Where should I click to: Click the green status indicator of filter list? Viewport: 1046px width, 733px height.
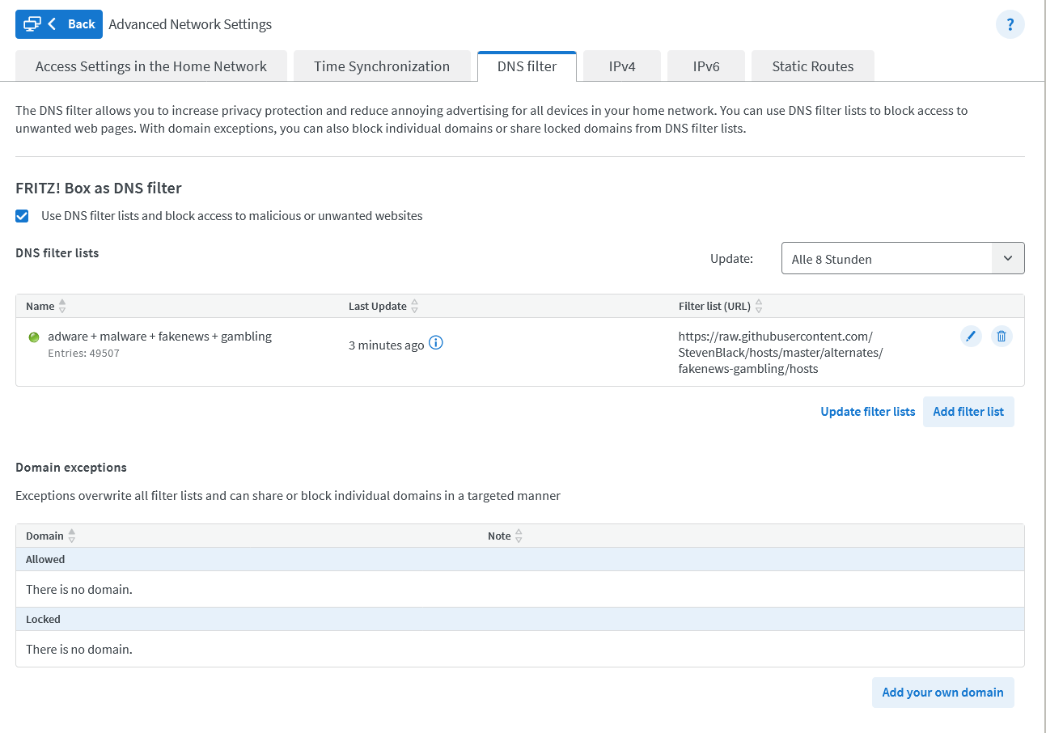[34, 337]
